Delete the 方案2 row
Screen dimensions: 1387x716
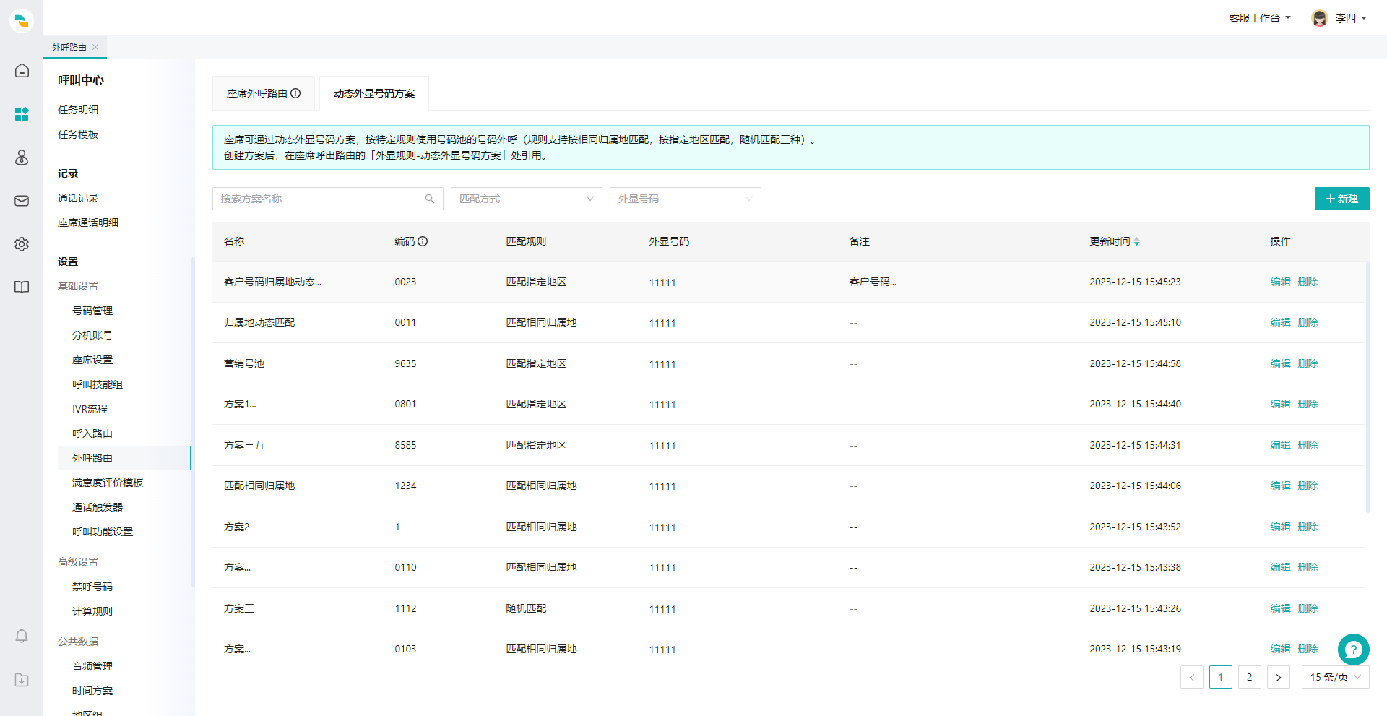[1308, 527]
